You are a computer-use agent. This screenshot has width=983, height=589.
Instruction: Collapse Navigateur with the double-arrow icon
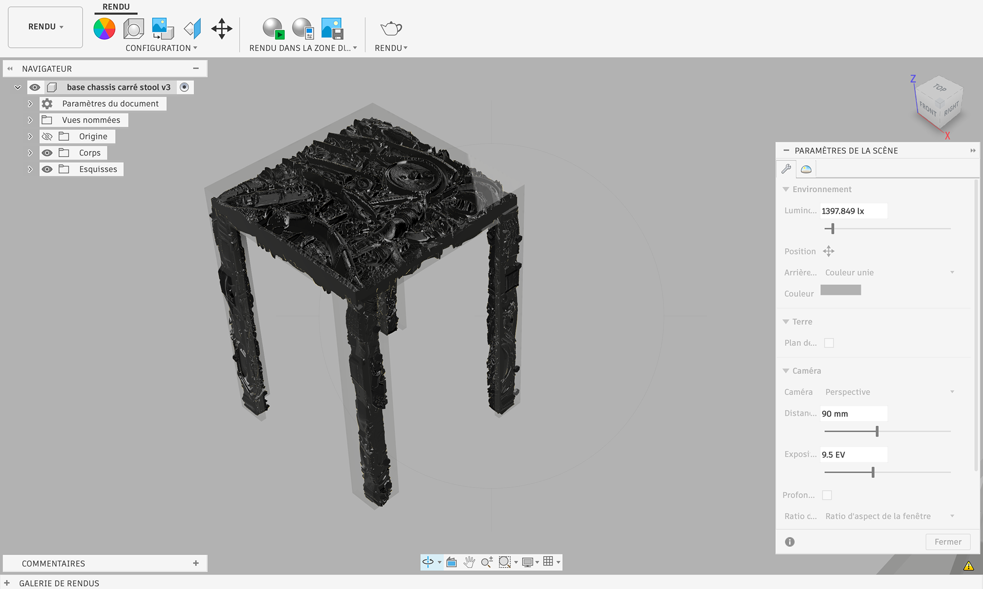tap(10, 69)
